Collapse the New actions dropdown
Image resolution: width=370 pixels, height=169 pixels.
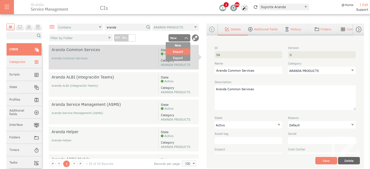[x=179, y=38]
